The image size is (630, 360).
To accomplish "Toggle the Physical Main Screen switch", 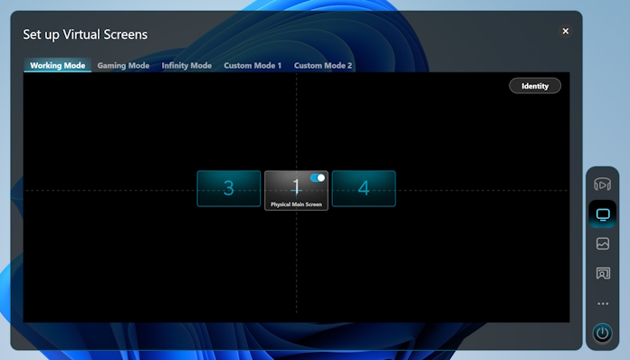I will coord(318,178).
